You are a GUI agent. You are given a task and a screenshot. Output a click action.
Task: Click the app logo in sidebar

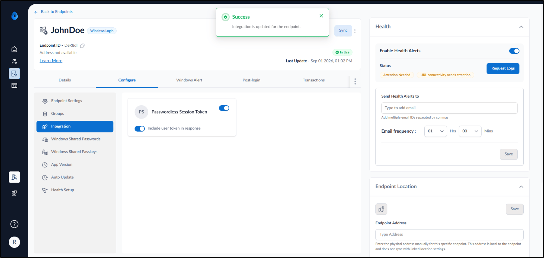click(x=15, y=16)
